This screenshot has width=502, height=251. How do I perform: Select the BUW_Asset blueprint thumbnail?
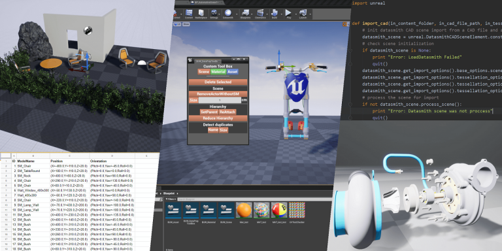(173, 210)
